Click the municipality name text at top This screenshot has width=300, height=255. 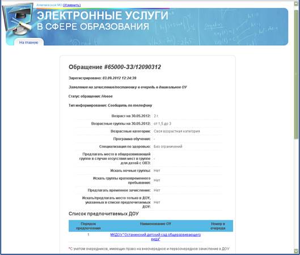tap(49, 5)
